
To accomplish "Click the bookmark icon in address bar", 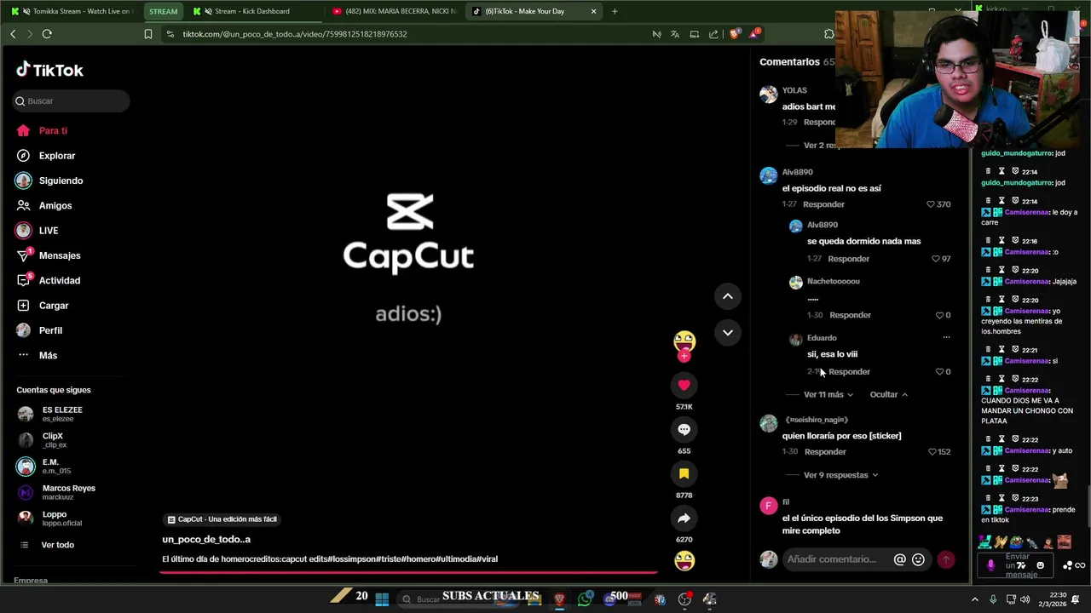I will (x=148, y=34).
